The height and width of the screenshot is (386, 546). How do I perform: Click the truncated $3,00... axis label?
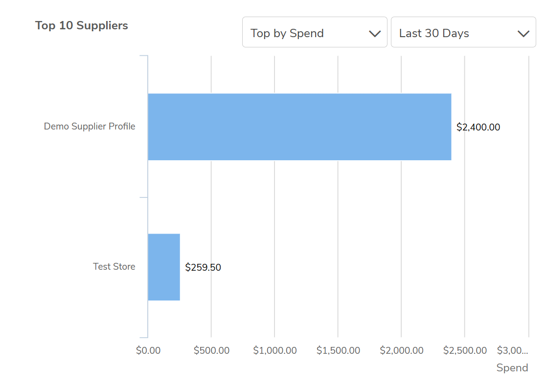pos(513,351)
